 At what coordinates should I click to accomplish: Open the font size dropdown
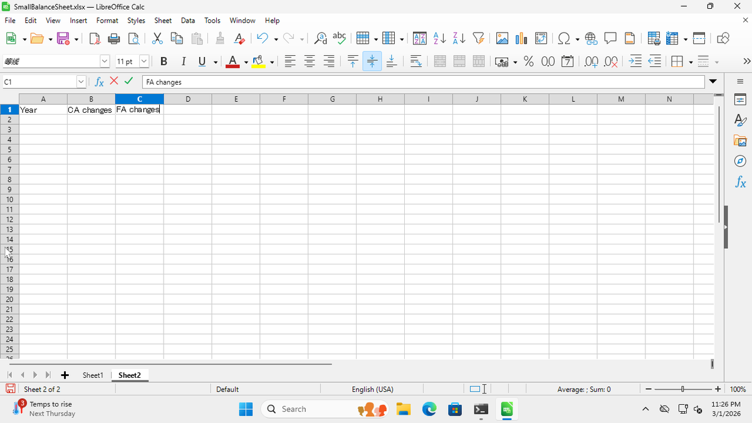tap(144, 61)
